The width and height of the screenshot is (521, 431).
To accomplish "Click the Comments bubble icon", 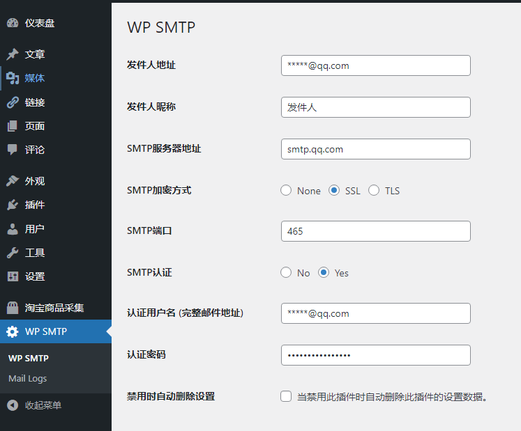I will click(x=13, y=150).
